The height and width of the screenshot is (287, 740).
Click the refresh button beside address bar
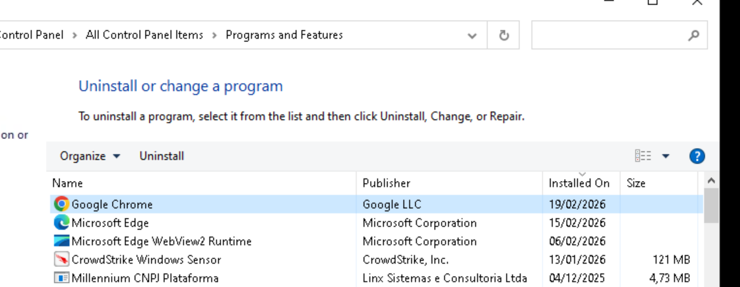tap(505, 36)
